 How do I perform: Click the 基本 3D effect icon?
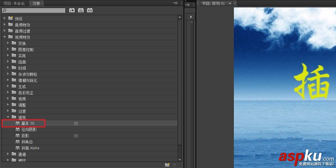tap(17, 123)
